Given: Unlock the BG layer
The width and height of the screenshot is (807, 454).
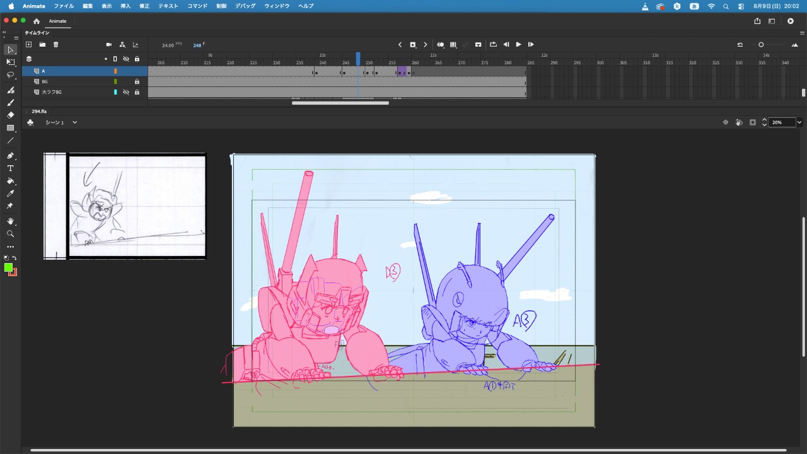Looking at the screenshot, I should pyautogui.click(x=137, y=81).
